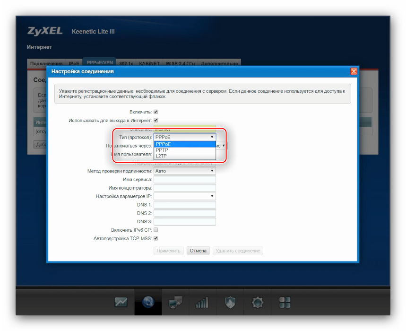
Task: Disable Автоподстройка TCP-MSS checkbox
Action: [x=156, y=239]
